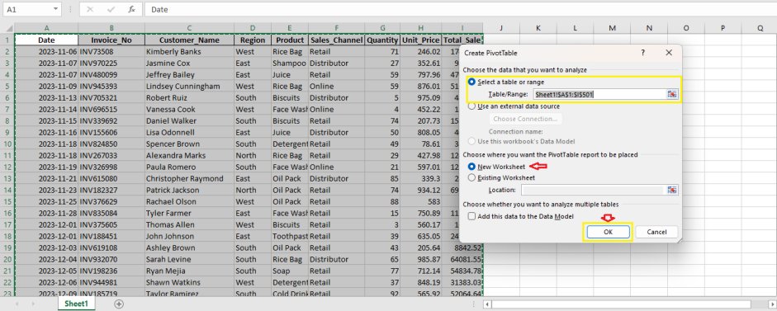Click Unit_Price value 876.01
The height and width of the screenshot is (311, 777).
click(x=421, y=86)
